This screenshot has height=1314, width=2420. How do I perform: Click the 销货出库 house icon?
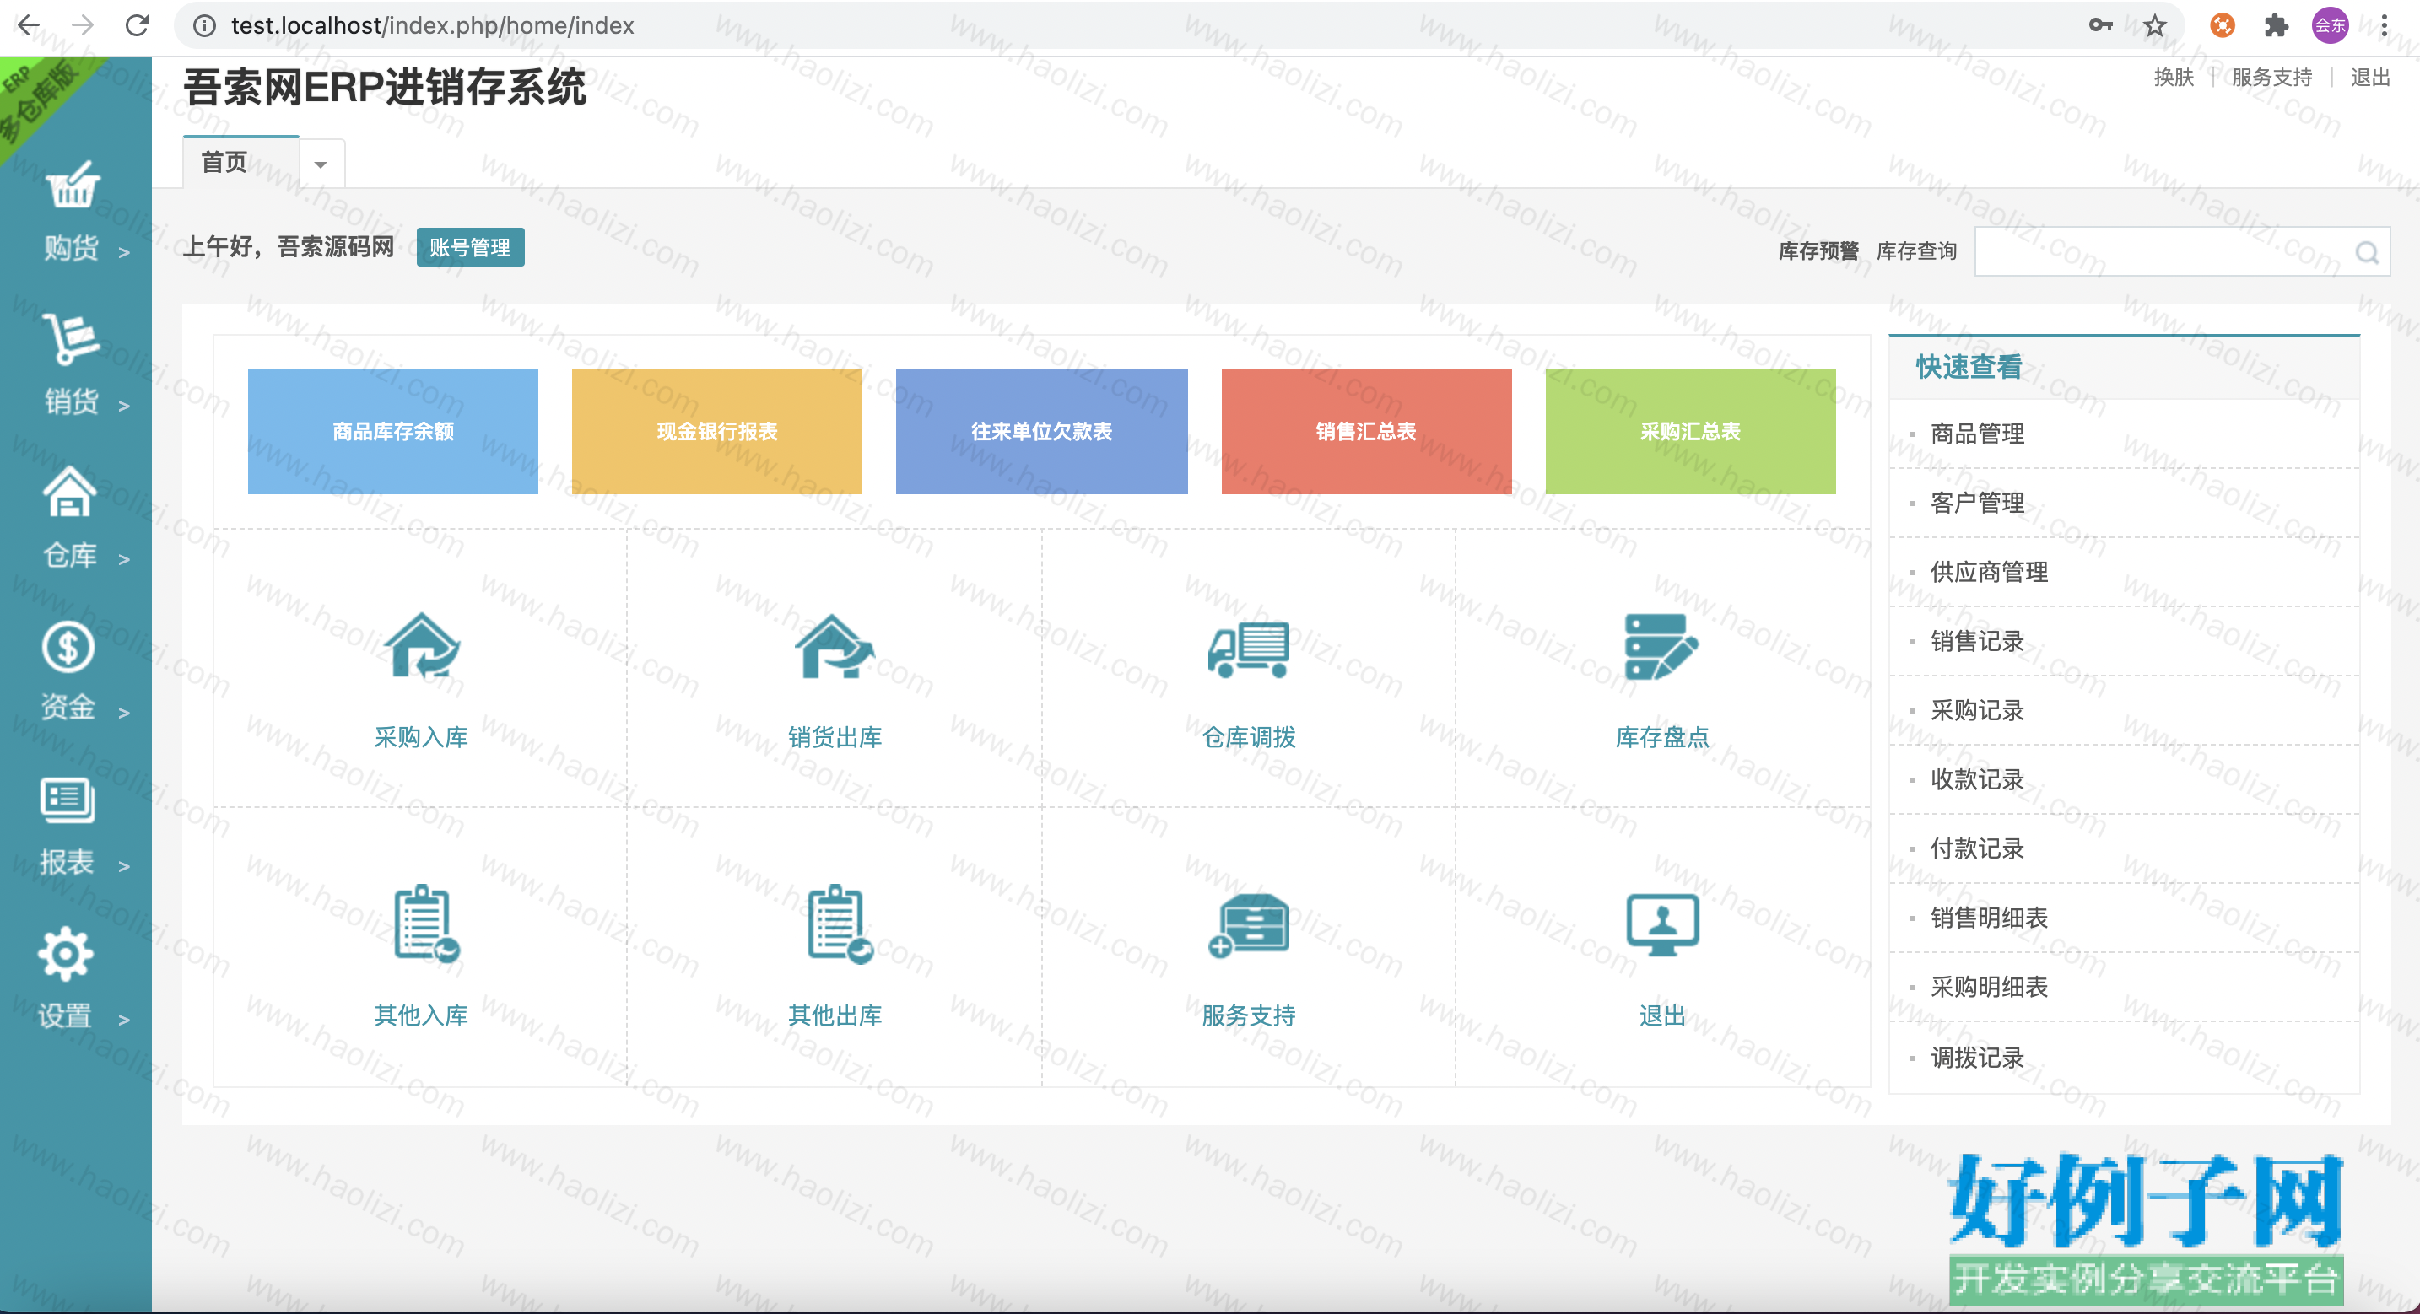click(835, 645)
